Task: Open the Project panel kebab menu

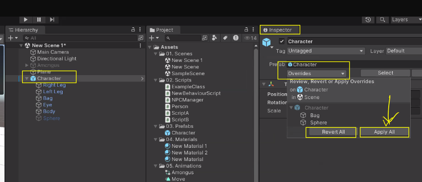Action: pos(253,30)
